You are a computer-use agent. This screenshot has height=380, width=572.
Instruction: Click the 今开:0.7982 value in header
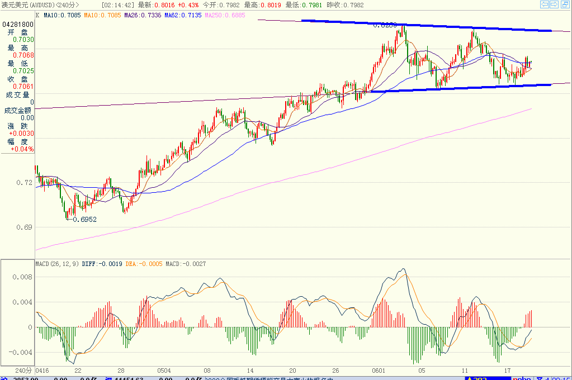(x=221, y=4)
